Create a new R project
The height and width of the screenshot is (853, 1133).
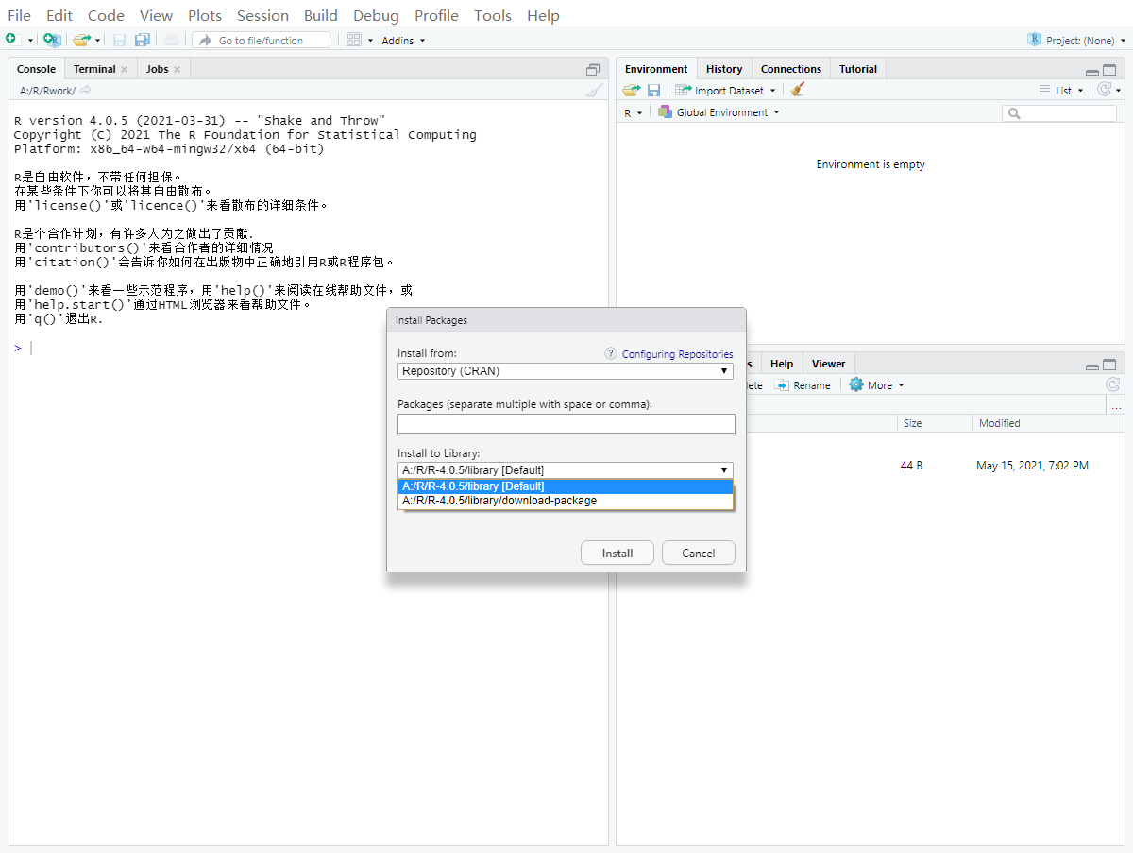tap(52, 40)
